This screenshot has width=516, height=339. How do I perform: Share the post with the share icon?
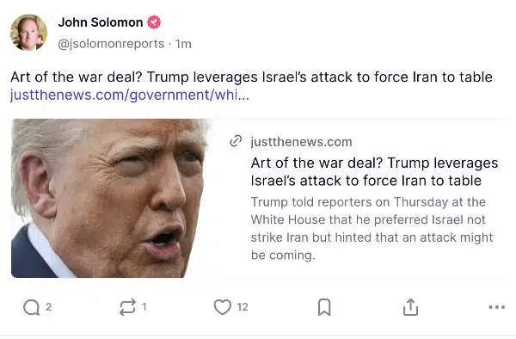coord(410,307)
